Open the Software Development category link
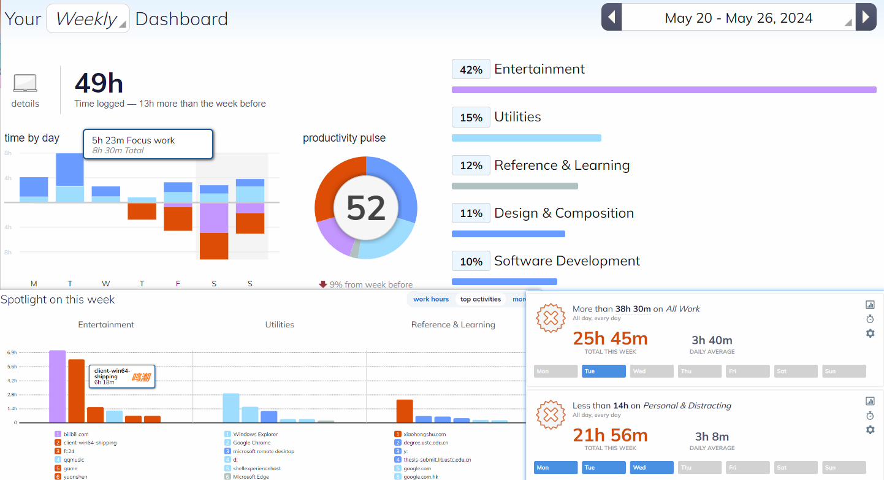This screenshot has height=480, width=884. click(x=566, y=261)
